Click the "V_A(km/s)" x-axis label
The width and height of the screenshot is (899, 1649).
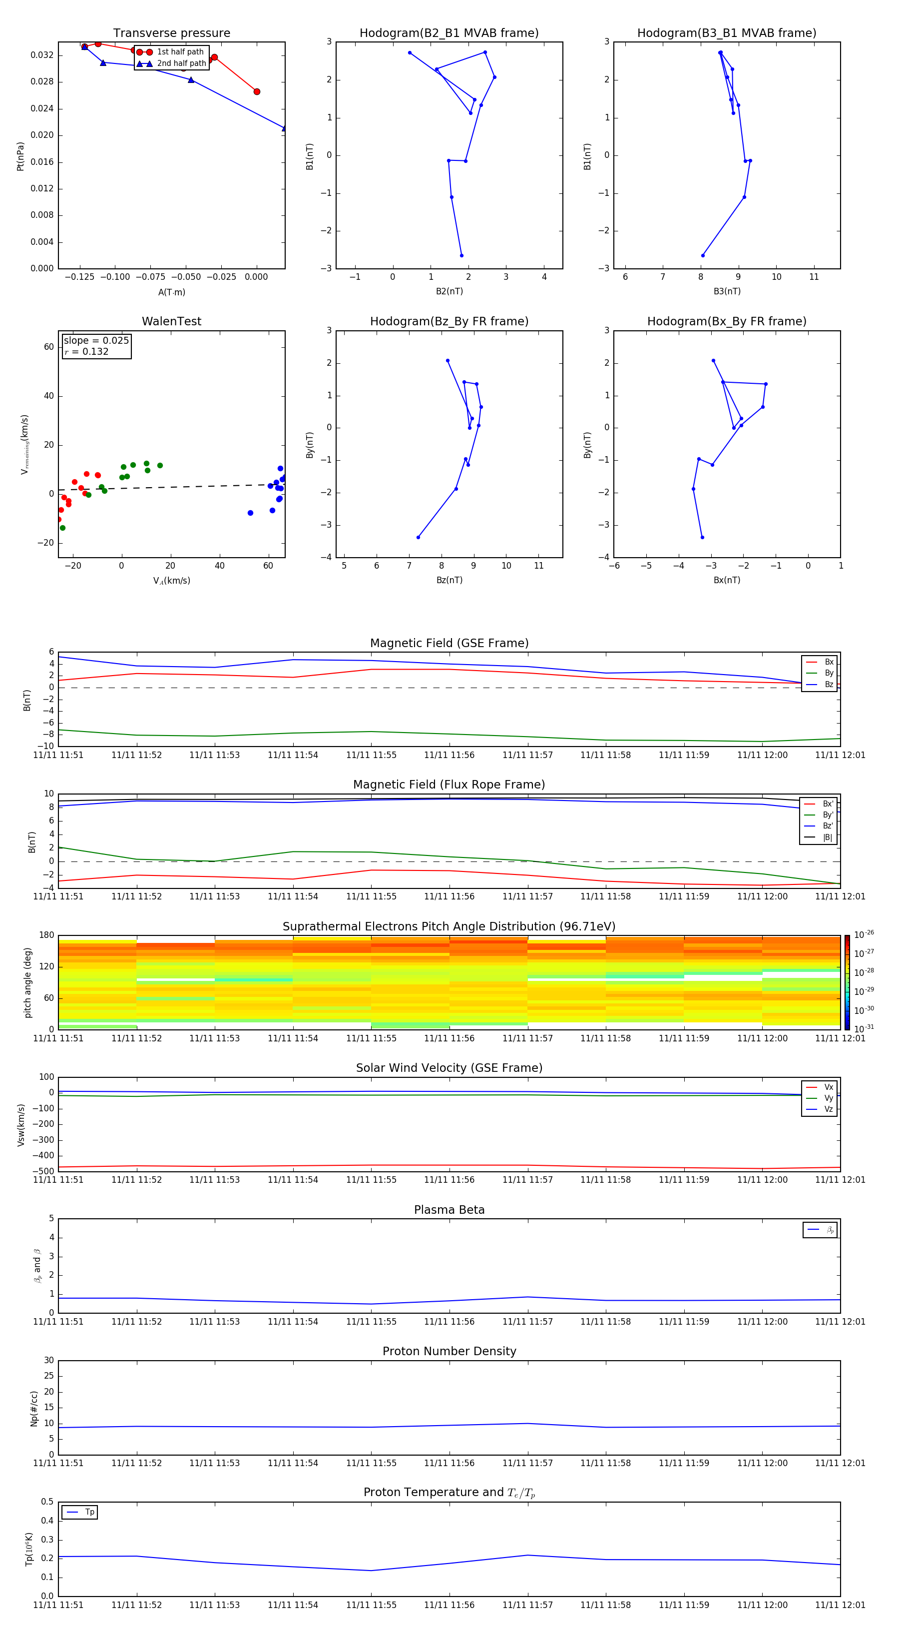tap(171, 581)
